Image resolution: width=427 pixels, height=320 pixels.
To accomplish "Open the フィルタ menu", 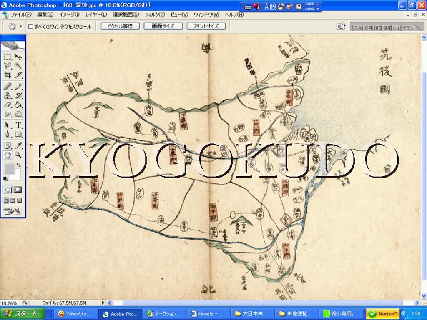I will coord(155,15).
